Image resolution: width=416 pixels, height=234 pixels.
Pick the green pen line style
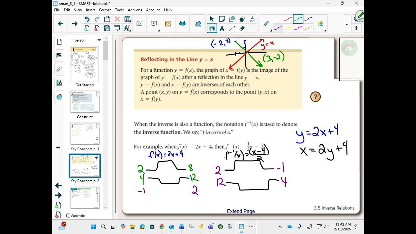298,19
